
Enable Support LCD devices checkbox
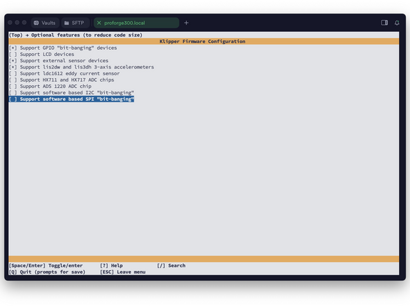point(12,55)
